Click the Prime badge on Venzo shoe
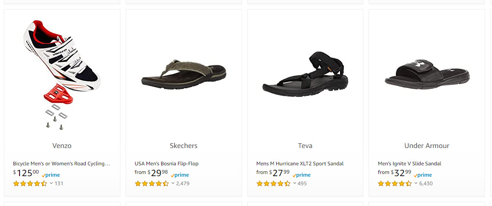492x206 pixels. click(51, 175)
